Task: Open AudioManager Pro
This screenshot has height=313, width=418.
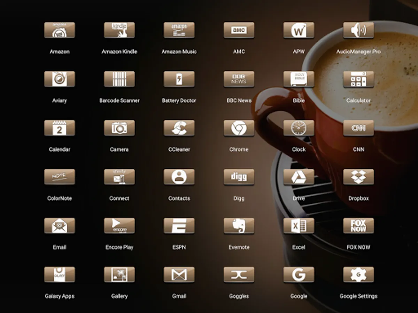Action: [358, 31]
